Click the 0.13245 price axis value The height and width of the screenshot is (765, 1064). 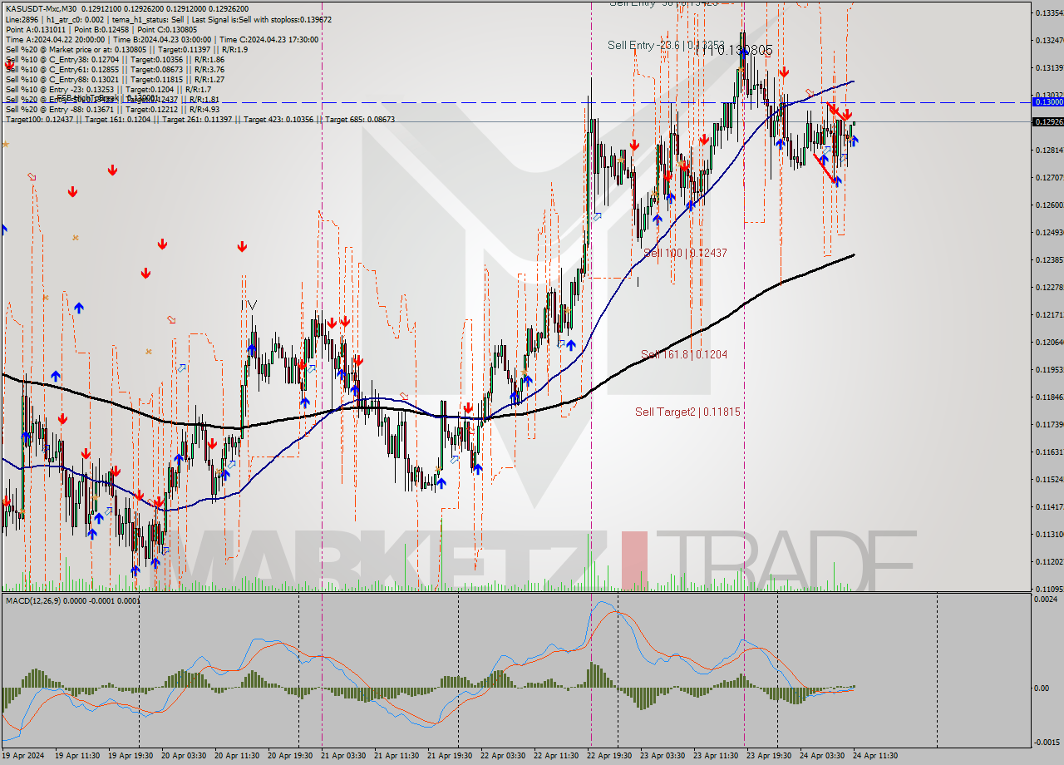(x=1048, y=40)
